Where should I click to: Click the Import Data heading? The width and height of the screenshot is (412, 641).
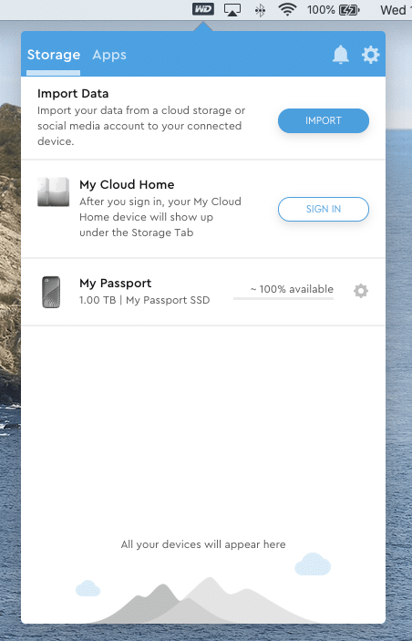pos(73,94)
